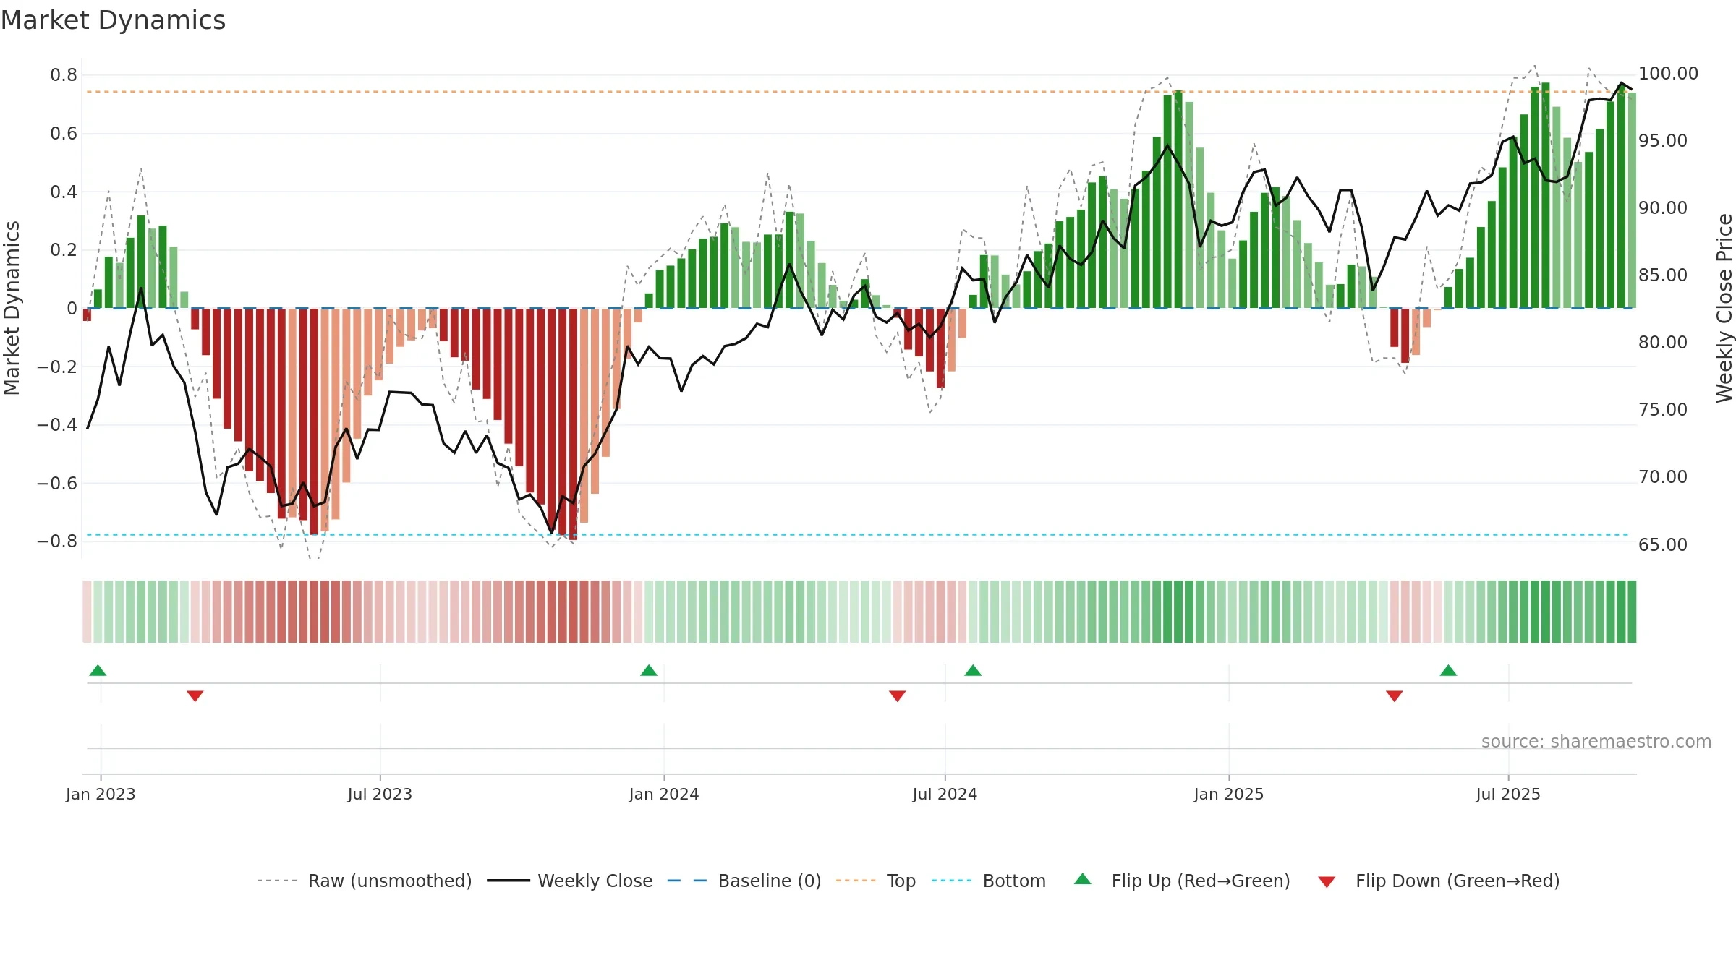Click the red flip-down triangle between Jan and Jul 2023

click(x=195, y=695)
